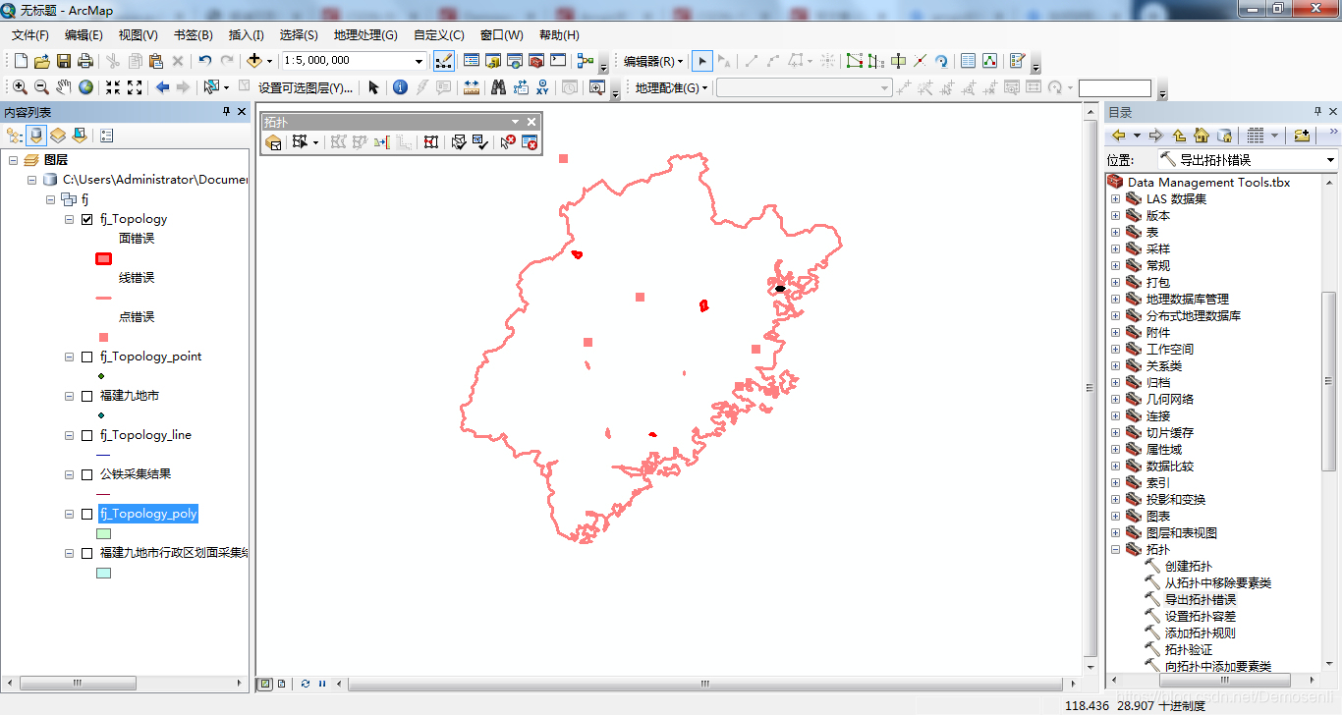Zoom to full extent globe icon

(x=86, y=87)
